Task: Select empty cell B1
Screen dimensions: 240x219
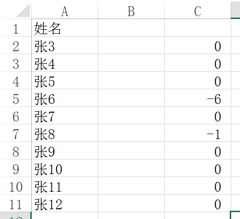Action: (131, 28)
